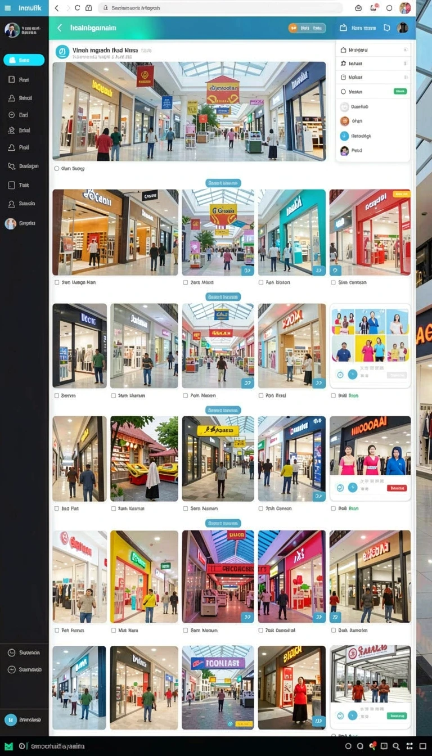Select the highlighted cyan sidebar item
The image size is (432, 756).
(x=24, y=60)
